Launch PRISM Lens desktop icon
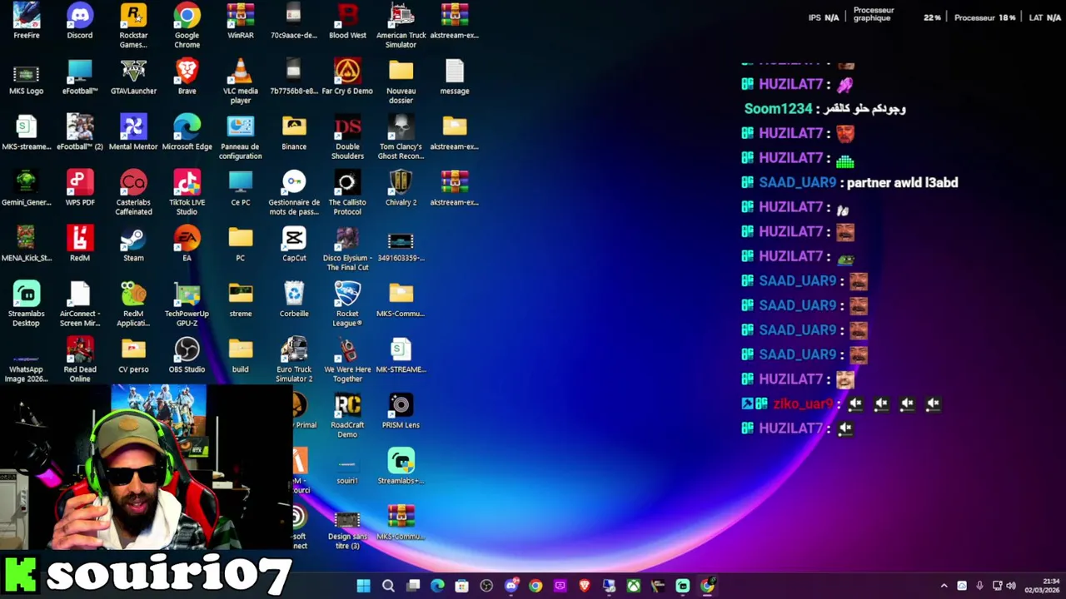This screenshot has height=599, width=1066. 401,411
